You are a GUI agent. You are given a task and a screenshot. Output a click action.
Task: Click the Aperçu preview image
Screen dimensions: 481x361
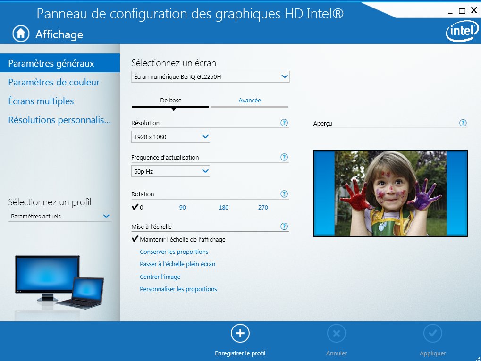pos(390,193)
